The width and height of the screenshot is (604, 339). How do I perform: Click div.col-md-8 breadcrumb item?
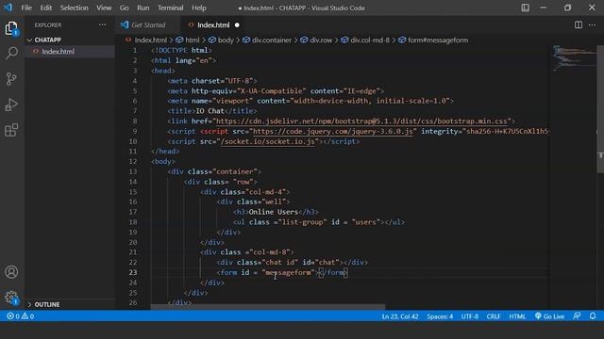pyautogui.click(x=370, y=40)
